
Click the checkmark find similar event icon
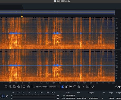[x=93, y=87]
